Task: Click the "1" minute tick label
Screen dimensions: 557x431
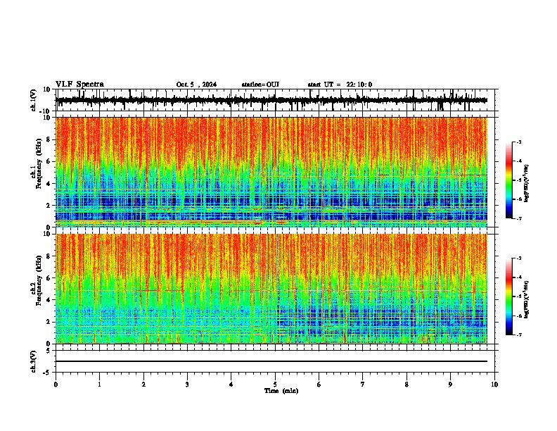Action: pos(99,385)
